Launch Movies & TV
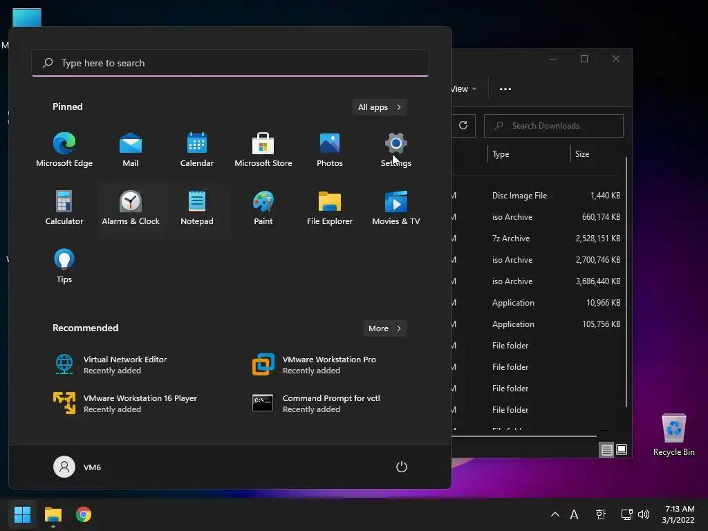The height and width of the screenshot is (531, 708). (x=396, y=208)
